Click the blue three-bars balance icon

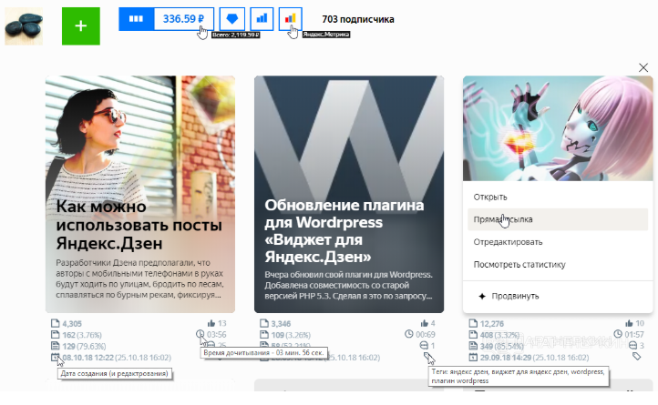pyautogui.click(x=136, y=19)
